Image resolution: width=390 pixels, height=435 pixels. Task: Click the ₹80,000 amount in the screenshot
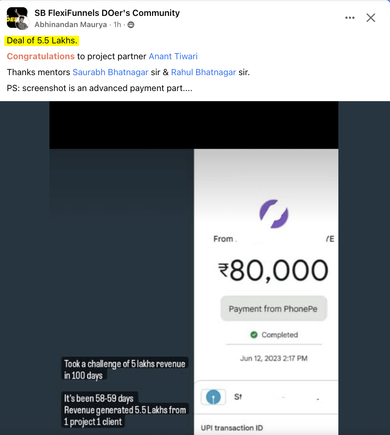pyautogui.click(x=273, y=271)
